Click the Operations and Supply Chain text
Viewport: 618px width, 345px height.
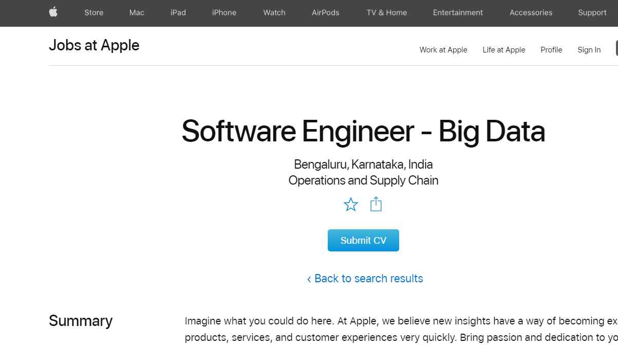tap(363, 180)
